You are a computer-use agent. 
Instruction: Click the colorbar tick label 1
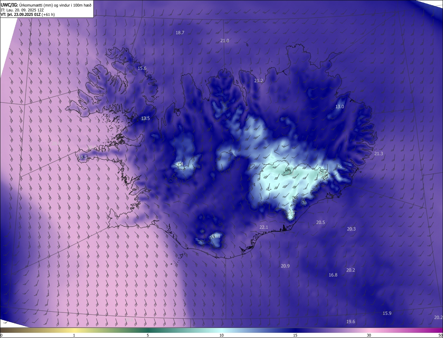click(x=74, y=336)
